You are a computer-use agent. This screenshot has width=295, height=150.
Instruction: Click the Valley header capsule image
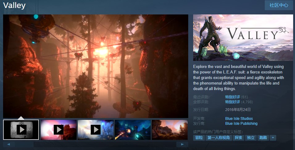coord(243,38)
